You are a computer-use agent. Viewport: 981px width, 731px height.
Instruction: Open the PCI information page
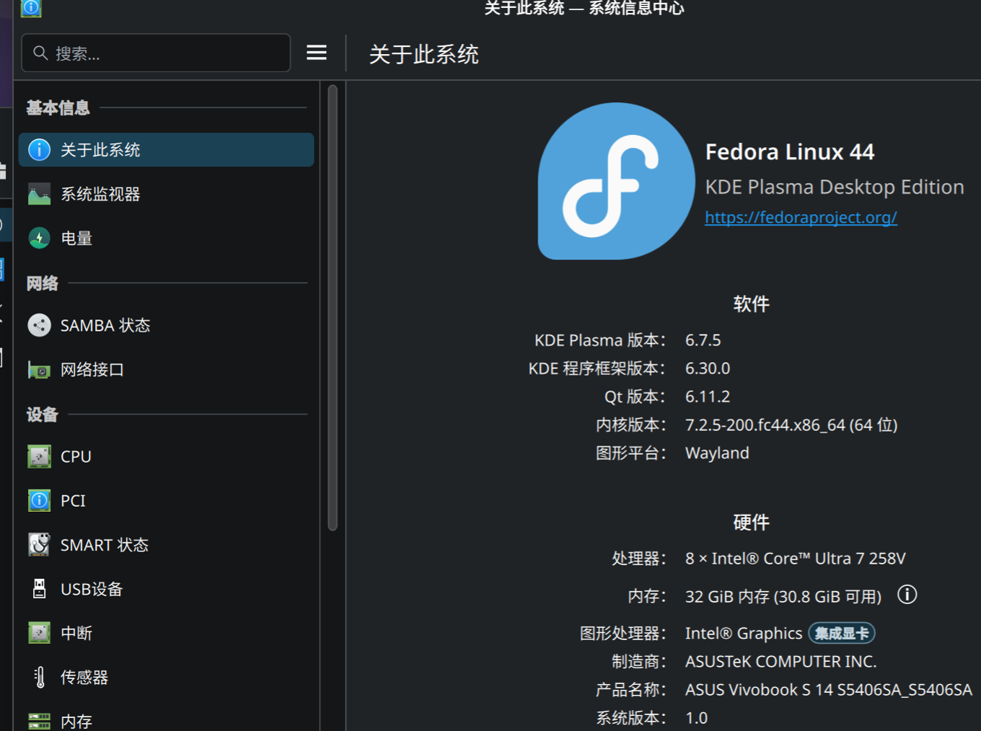tap(166, 500)
